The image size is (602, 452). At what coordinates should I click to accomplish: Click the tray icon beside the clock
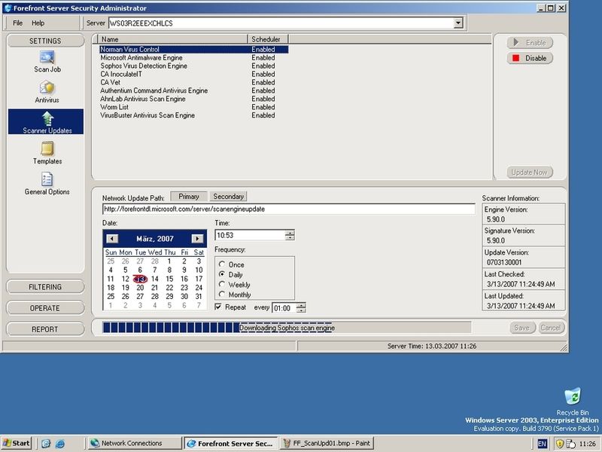(571, 444)
